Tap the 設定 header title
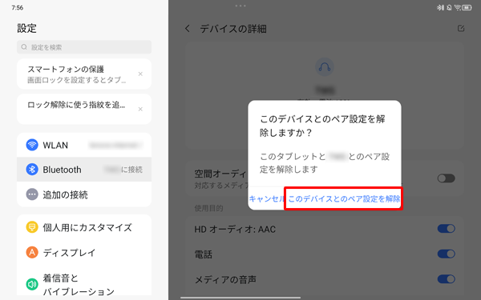 coord(26,29)
